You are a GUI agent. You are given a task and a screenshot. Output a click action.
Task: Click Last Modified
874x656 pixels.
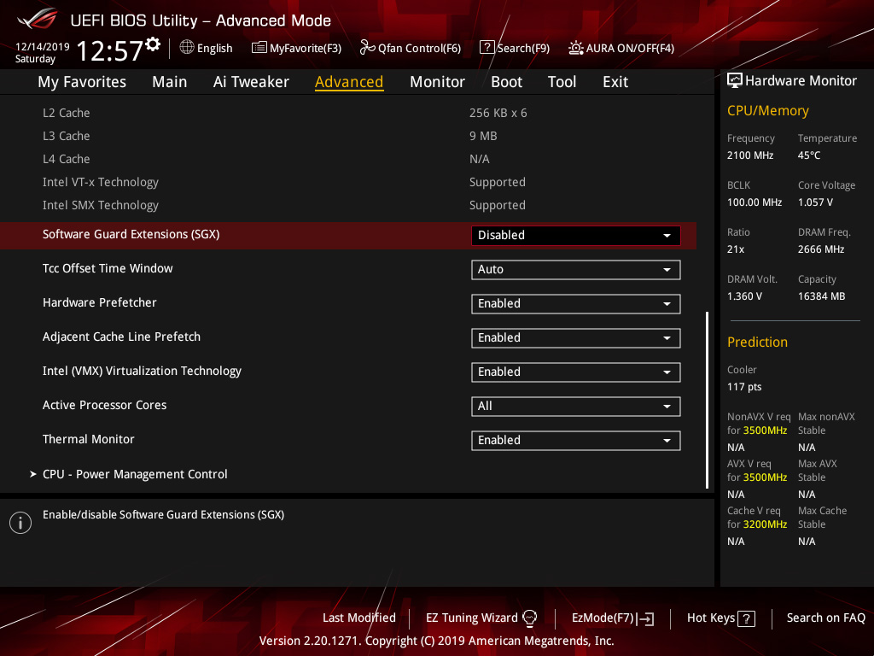359,618
